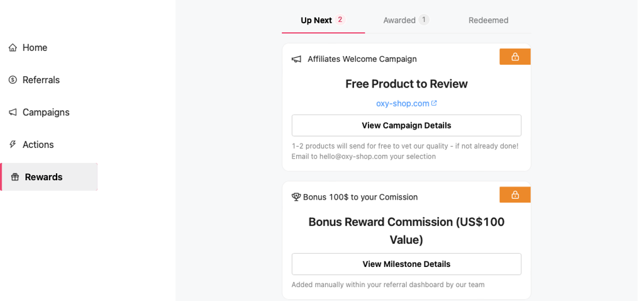Click the Rewards gift box icon
The height and width of the screenshot is (301, 644).
[15, 177]
